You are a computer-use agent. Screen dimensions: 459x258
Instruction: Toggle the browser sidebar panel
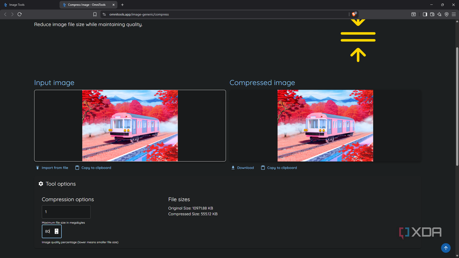point(425,14)
